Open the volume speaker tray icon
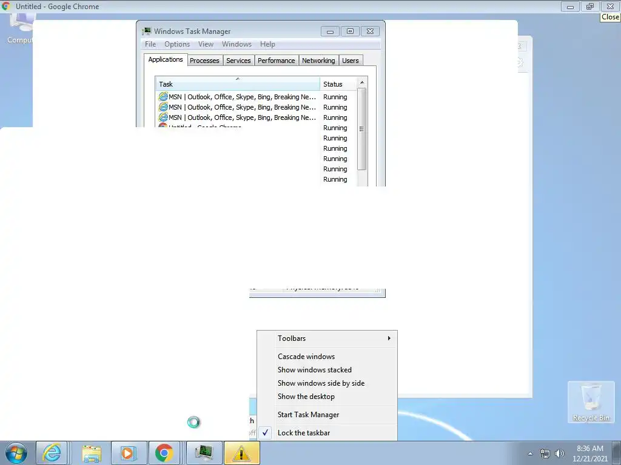The height and width of the screenshot is (465, 621). coord(559,453)
